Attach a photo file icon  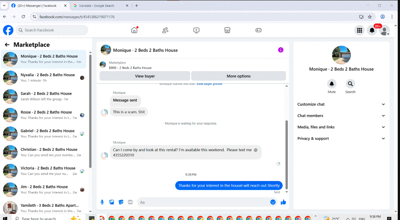pos(112,202)
